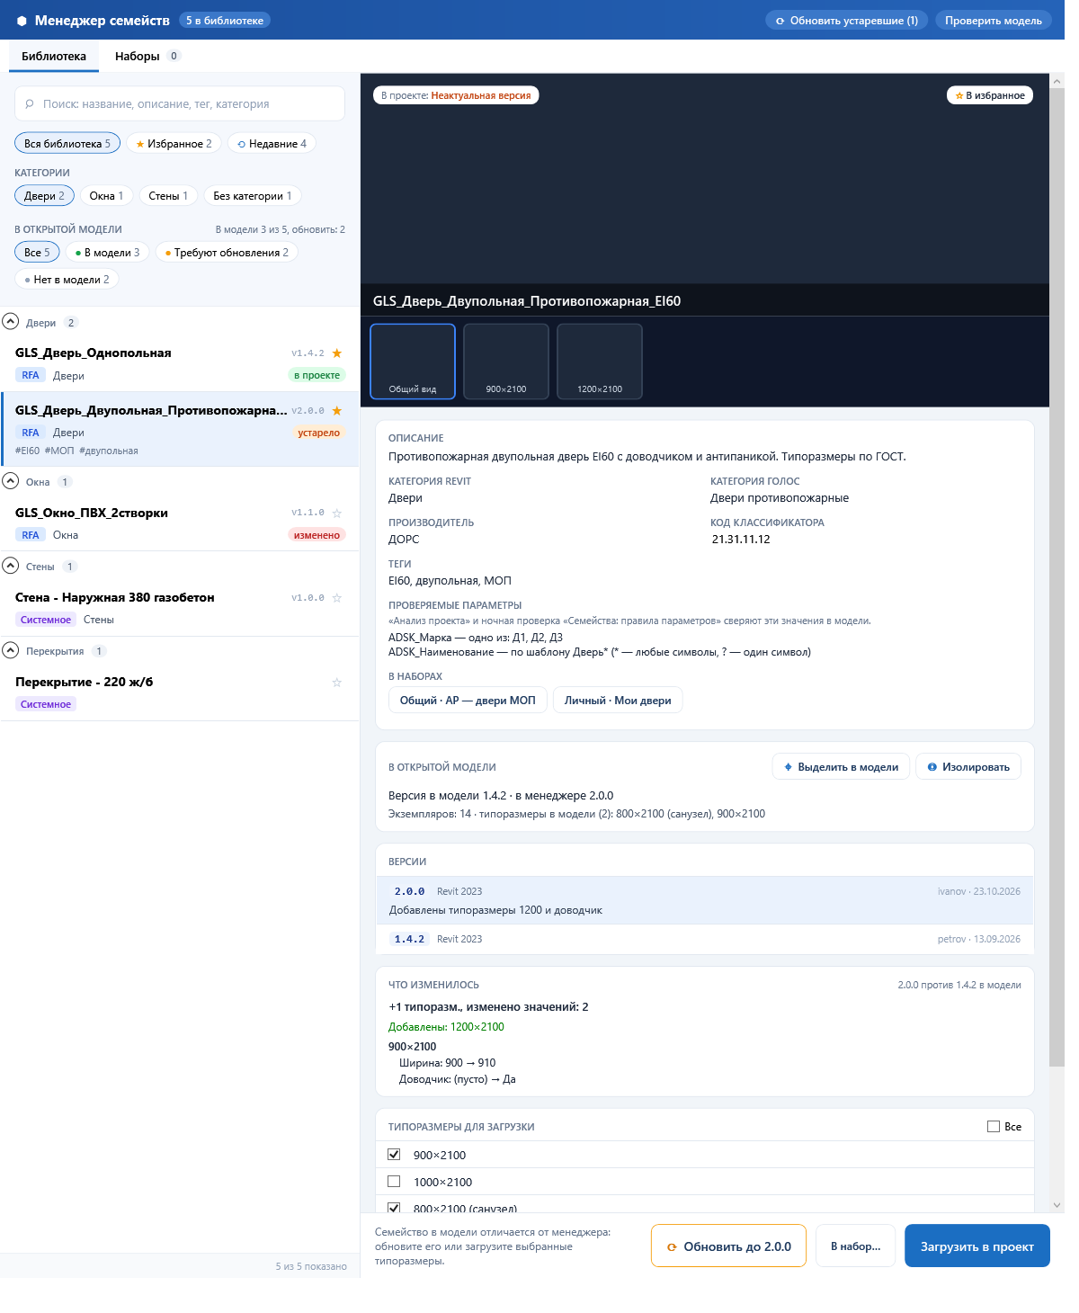Image resolution: width=1079 pixels, height=1313 pixels.
Task: Select version 1.4.2 row
Action: (x=705, y=939)
